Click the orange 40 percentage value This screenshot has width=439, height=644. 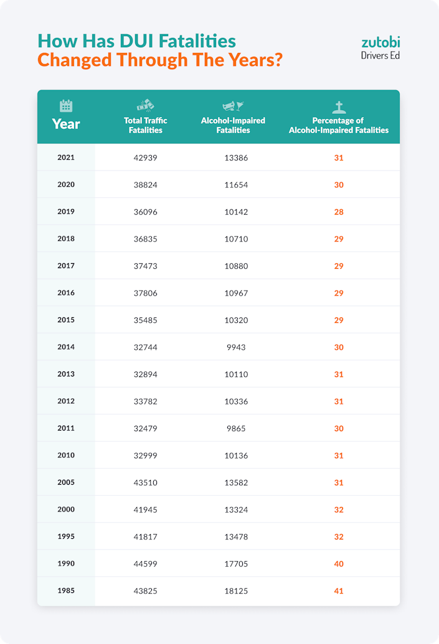338,564
